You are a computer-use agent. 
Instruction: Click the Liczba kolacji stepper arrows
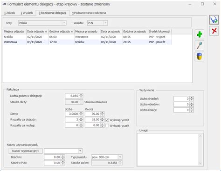pos(192,110)
